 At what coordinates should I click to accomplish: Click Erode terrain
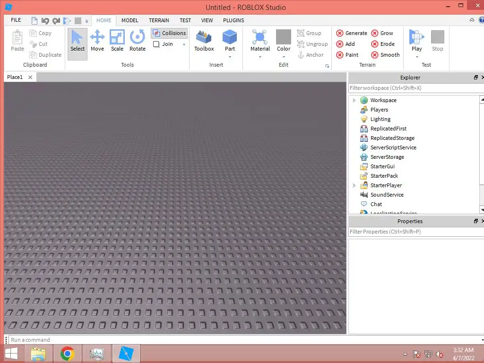[x=383, y=44]
